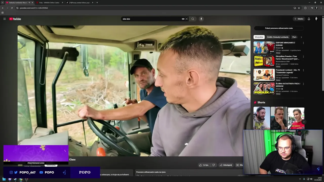This screenshot has height=182, width=324.
Task: Open the first Shorts thumbnail
Action: coord(262,118)
